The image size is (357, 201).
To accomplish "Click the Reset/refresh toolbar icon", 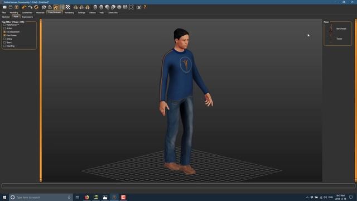I will pyautogui.click(x=36, y=7).
